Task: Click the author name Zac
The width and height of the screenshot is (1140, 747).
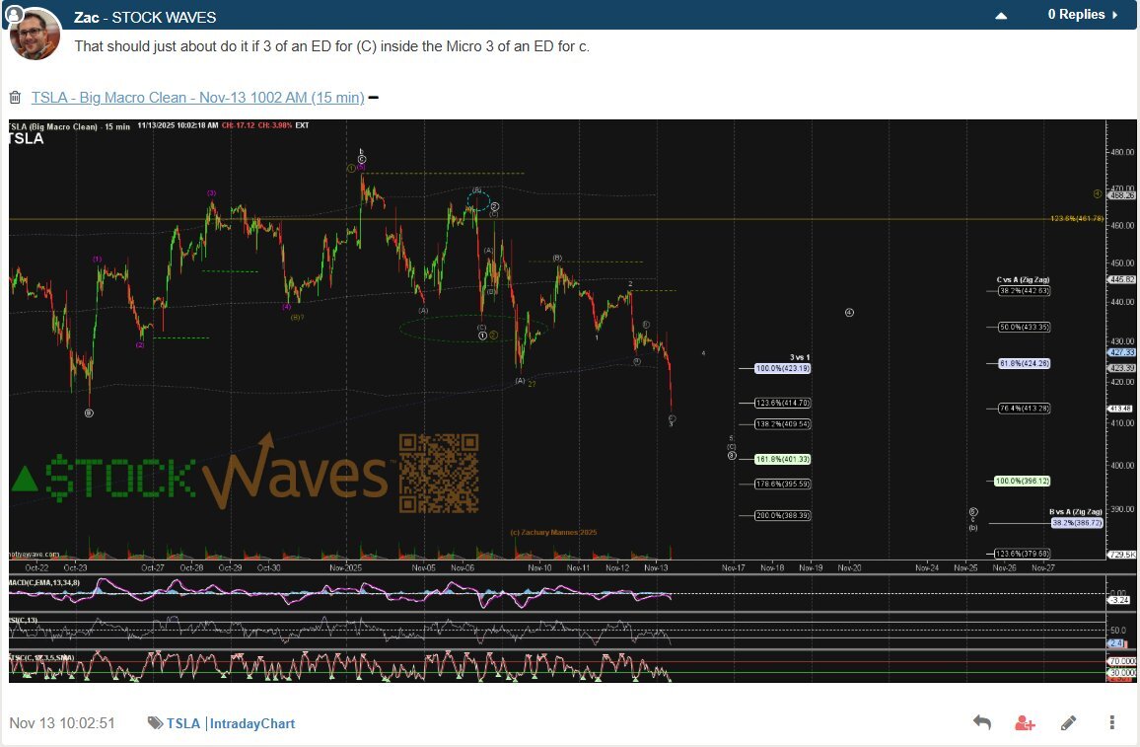Action: (88, 18)
